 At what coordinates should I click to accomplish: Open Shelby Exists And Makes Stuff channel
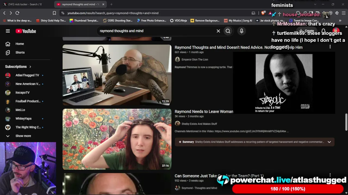coord(199,124)
